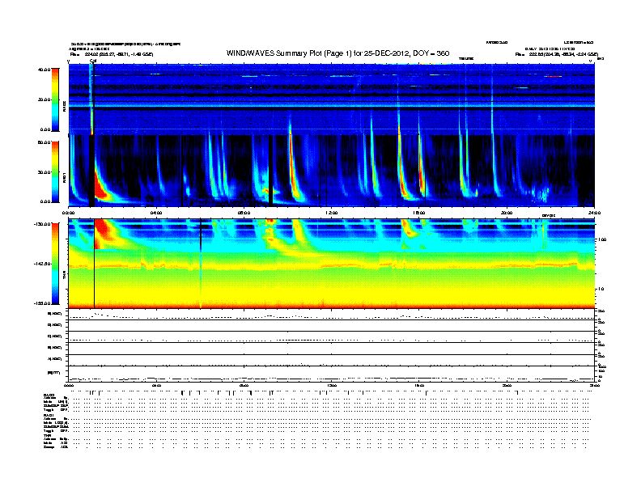The image size is (641, 495).
Task: Click the WIND/WAVES Summary Plot title
Action: 337,53
